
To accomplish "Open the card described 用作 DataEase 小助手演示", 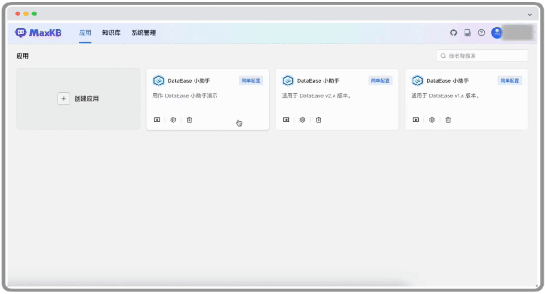I will click(208, 99).
